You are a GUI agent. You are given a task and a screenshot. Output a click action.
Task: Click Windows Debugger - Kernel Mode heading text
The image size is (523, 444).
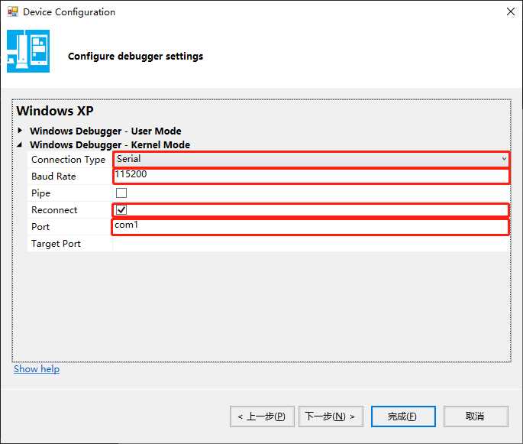pyautogui.click(x=110, y=145)
